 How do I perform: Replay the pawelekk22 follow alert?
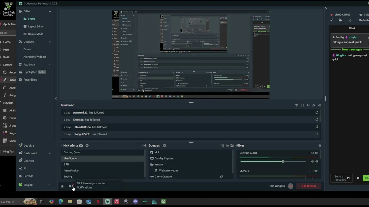tap(317, 112)
